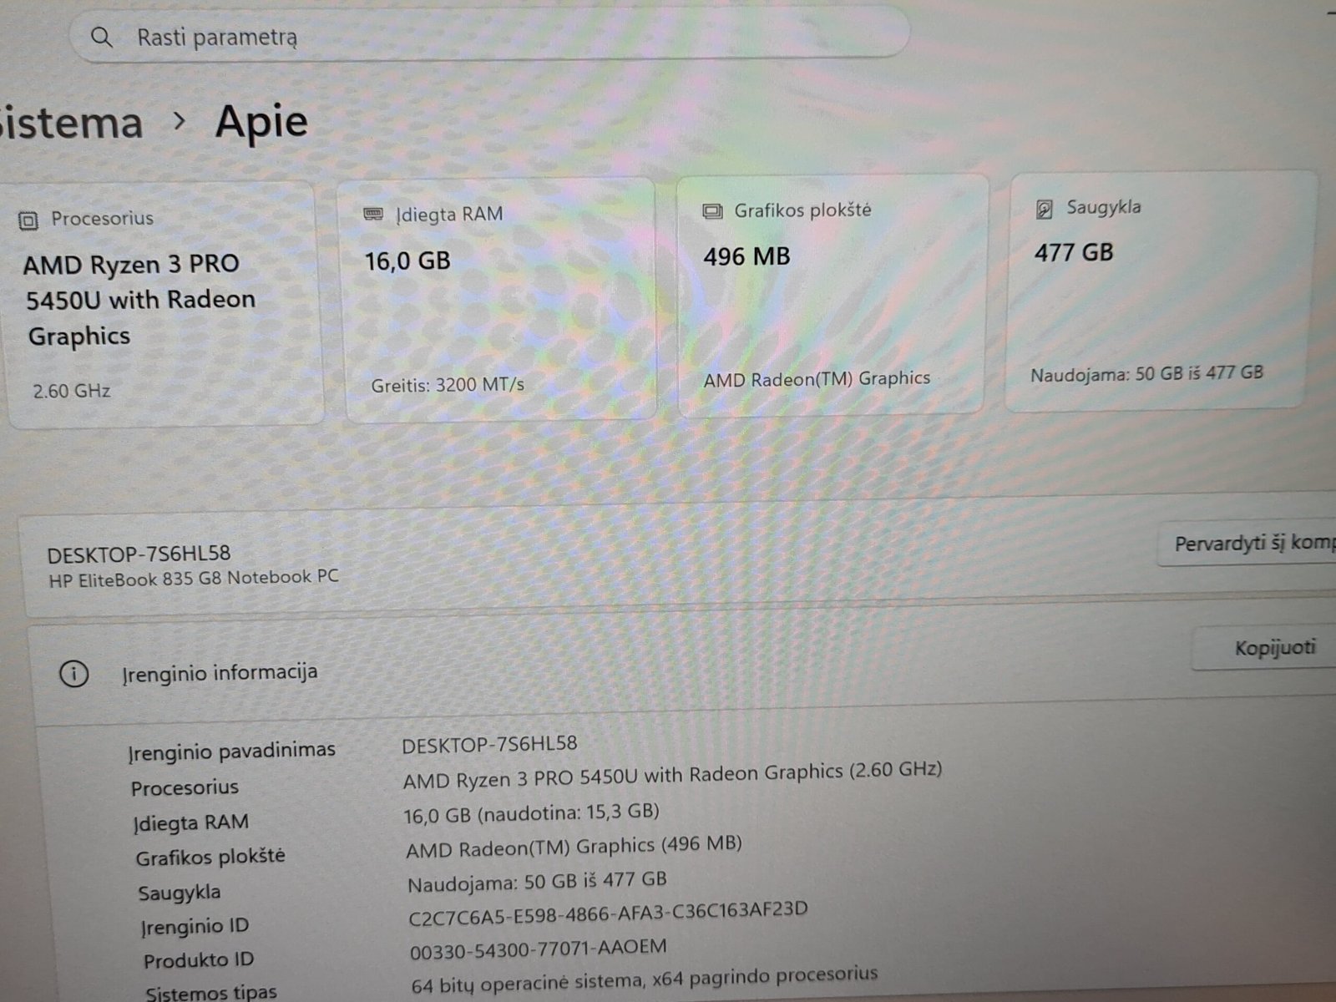
Task: Click the Įdiegta RAM memory icon
Action: click(x=373, y=215)
